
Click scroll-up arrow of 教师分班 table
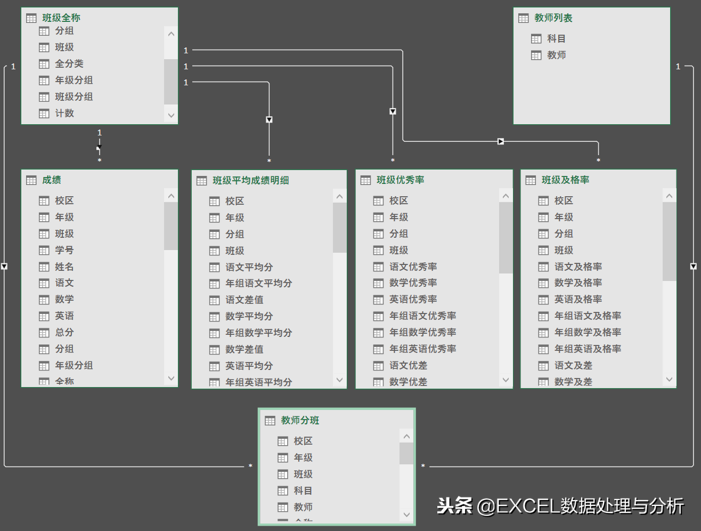click(x=406, y=437)
